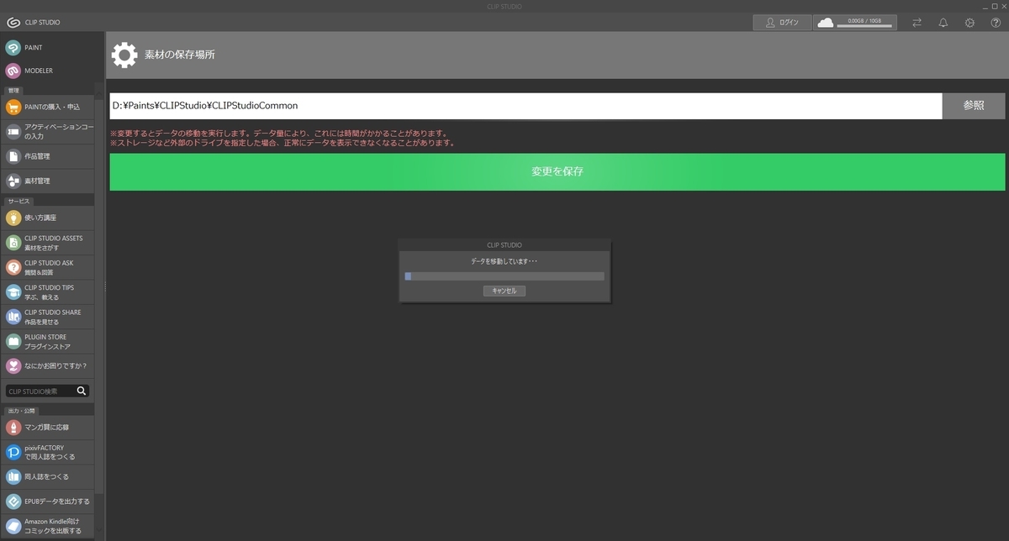The height and width of the screenshot is (541, 1009).
Task: Open CLIP STUDIO ASK icon
Action: pos(13,267)
